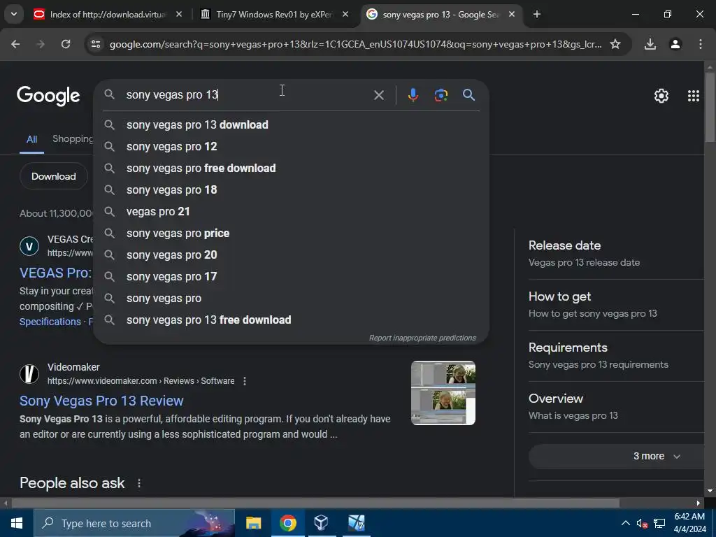The height and width of the screenshot is (537, 716).
Task: Open the Chrome profile icon
Action: point(675,44)
